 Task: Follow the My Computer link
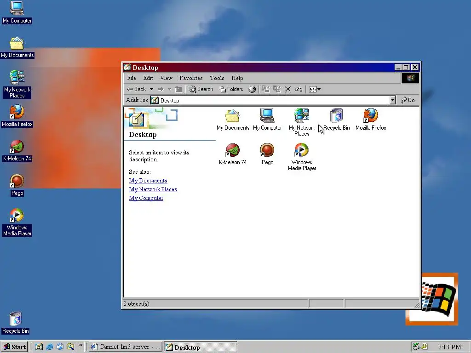point(146,198)
